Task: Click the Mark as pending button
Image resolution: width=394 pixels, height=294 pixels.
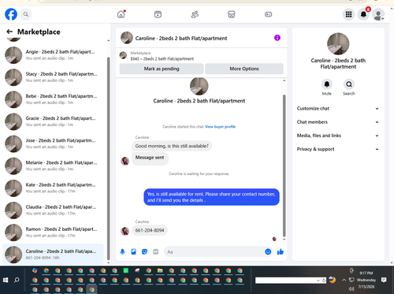Action: (x=162, y=69)
